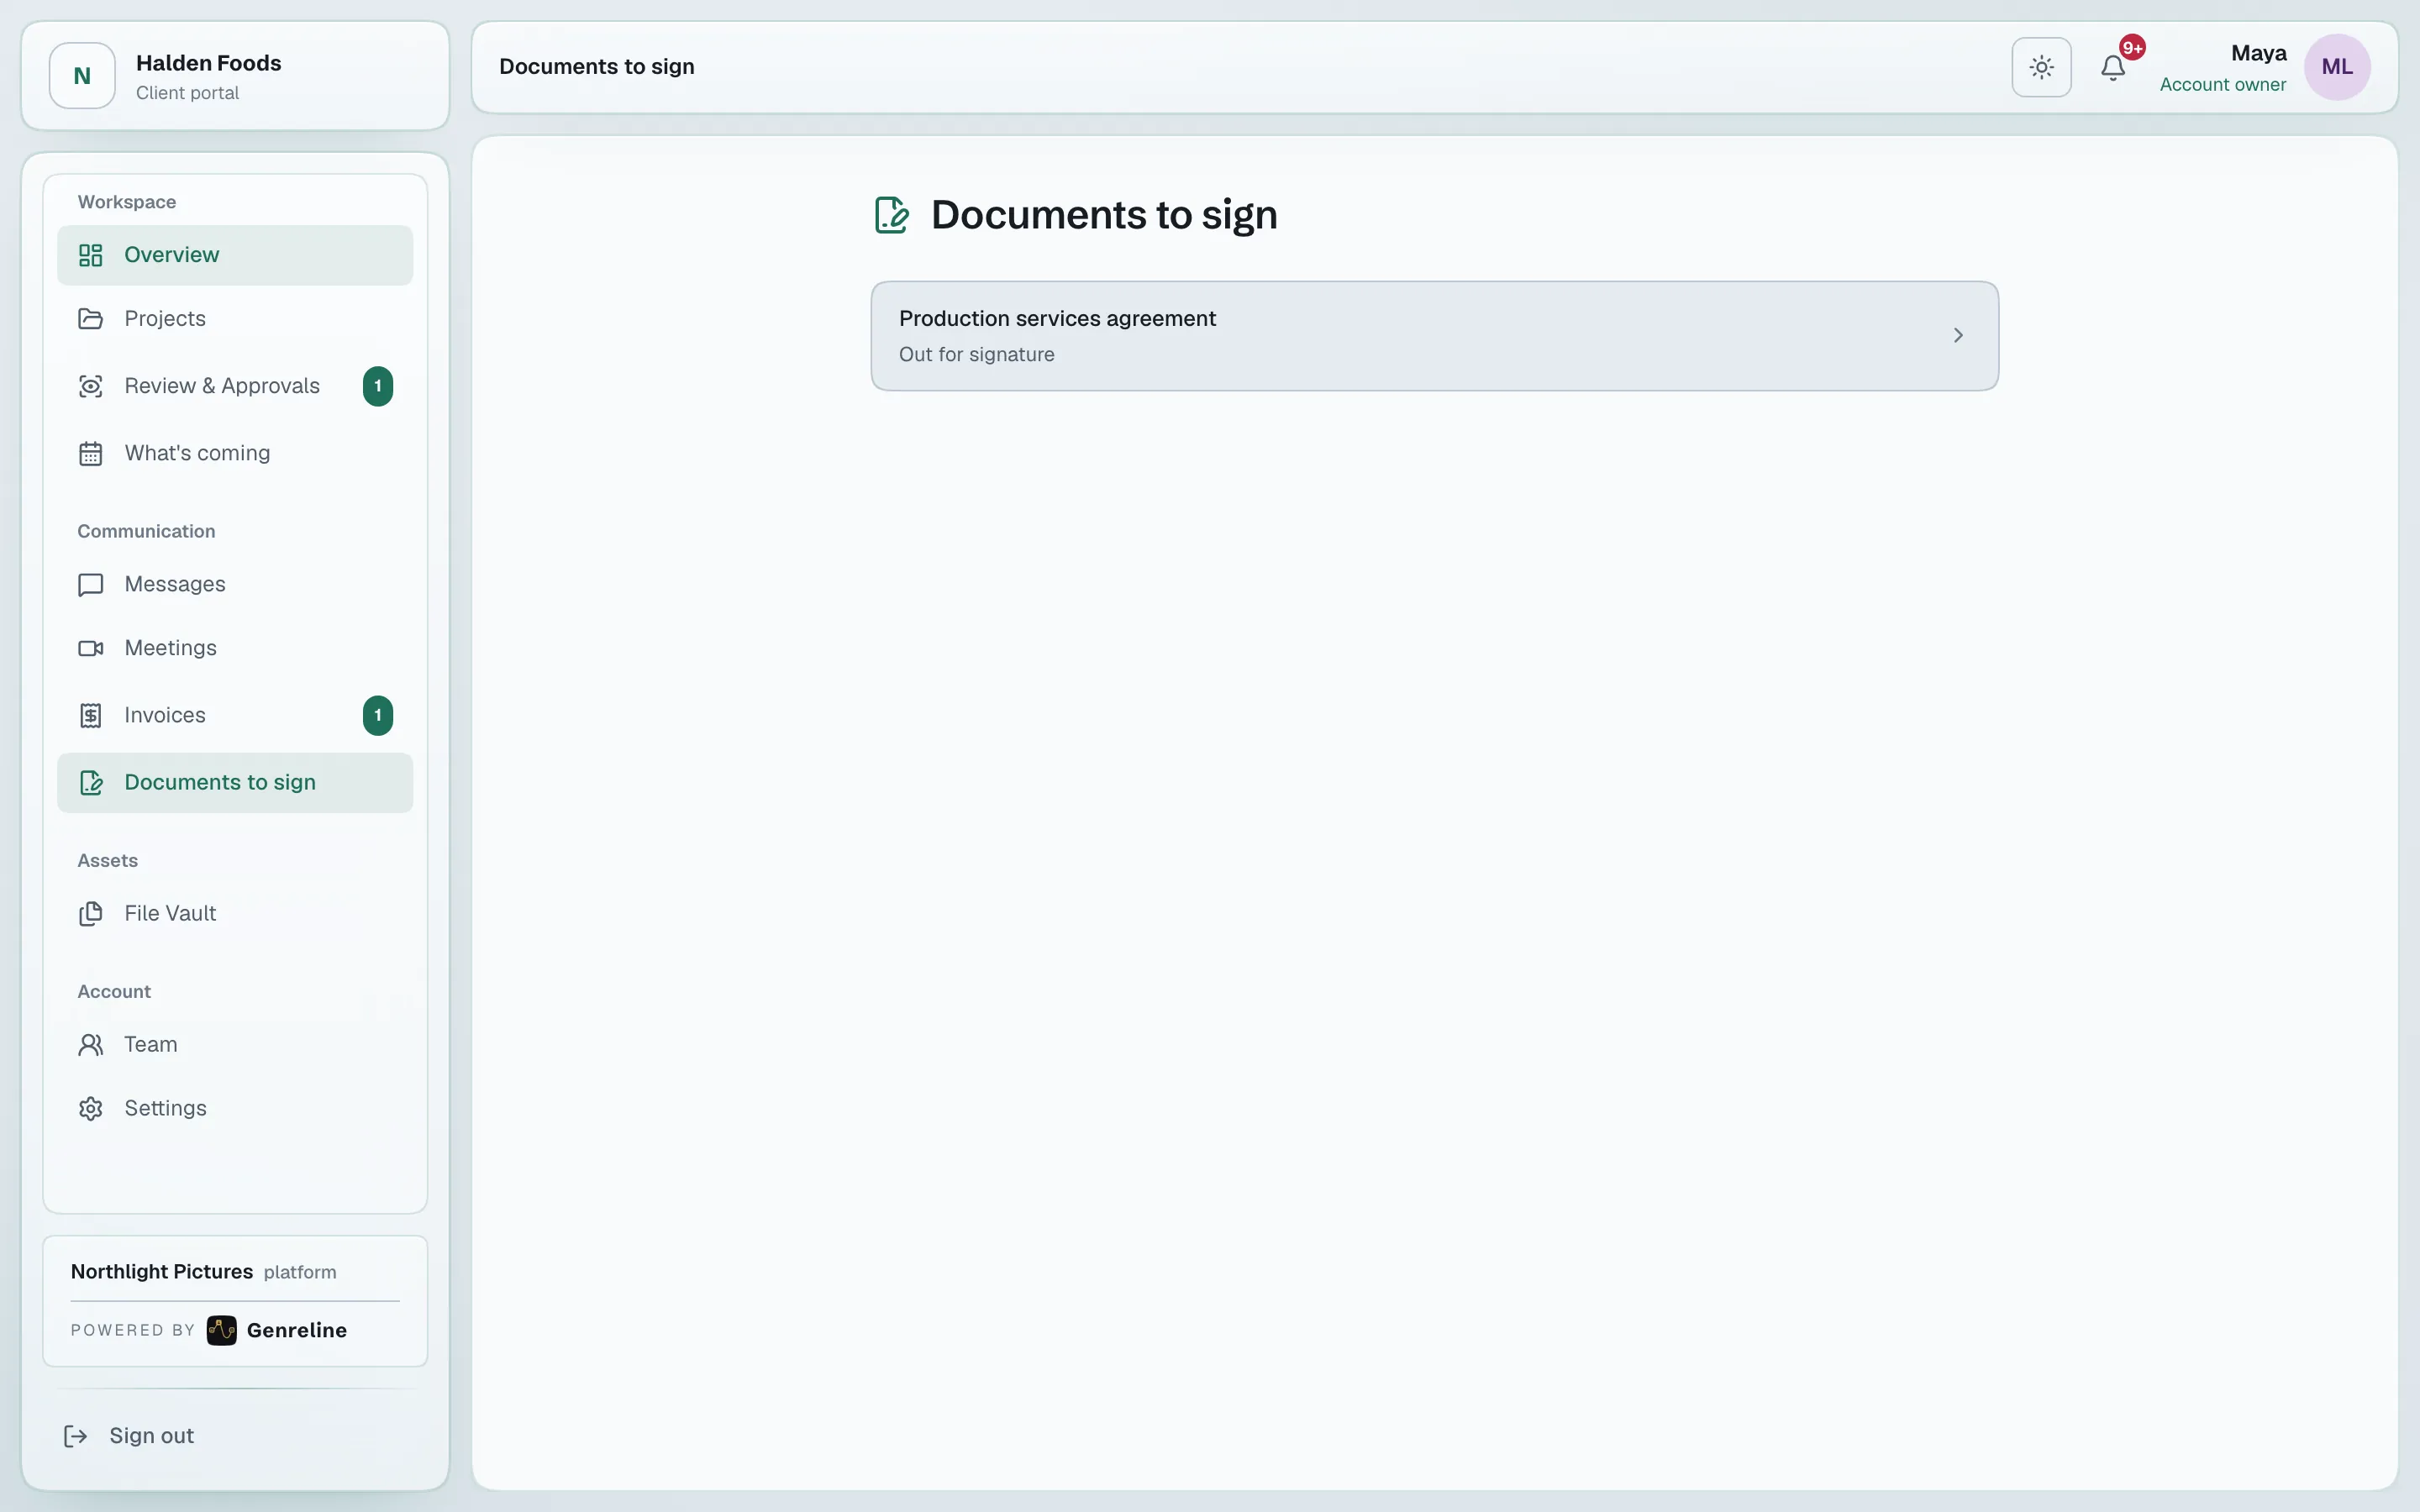Go to Projects in the sidebar
The height and width of the screenshot is (1512, 2420).
coord(235,319)
